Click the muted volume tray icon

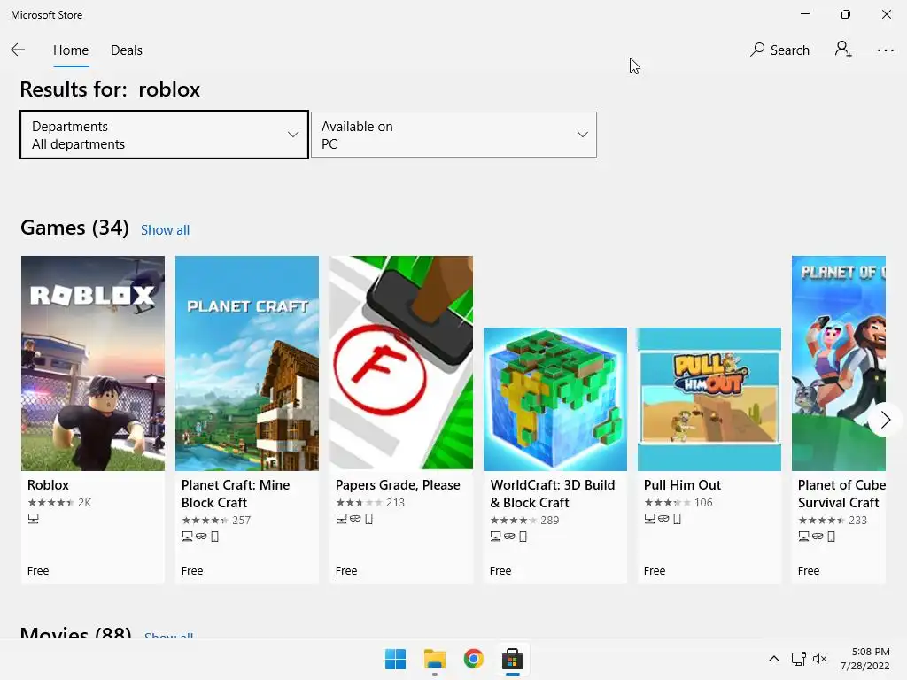tap(819, 659)
